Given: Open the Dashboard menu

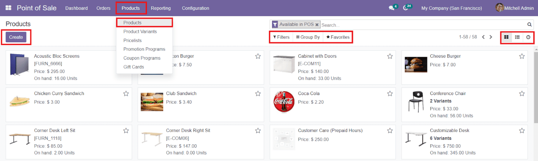Looking at the screenshot, I should 76,8.
